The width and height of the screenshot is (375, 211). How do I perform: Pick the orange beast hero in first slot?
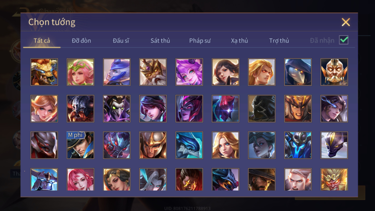tap(44, 72)
